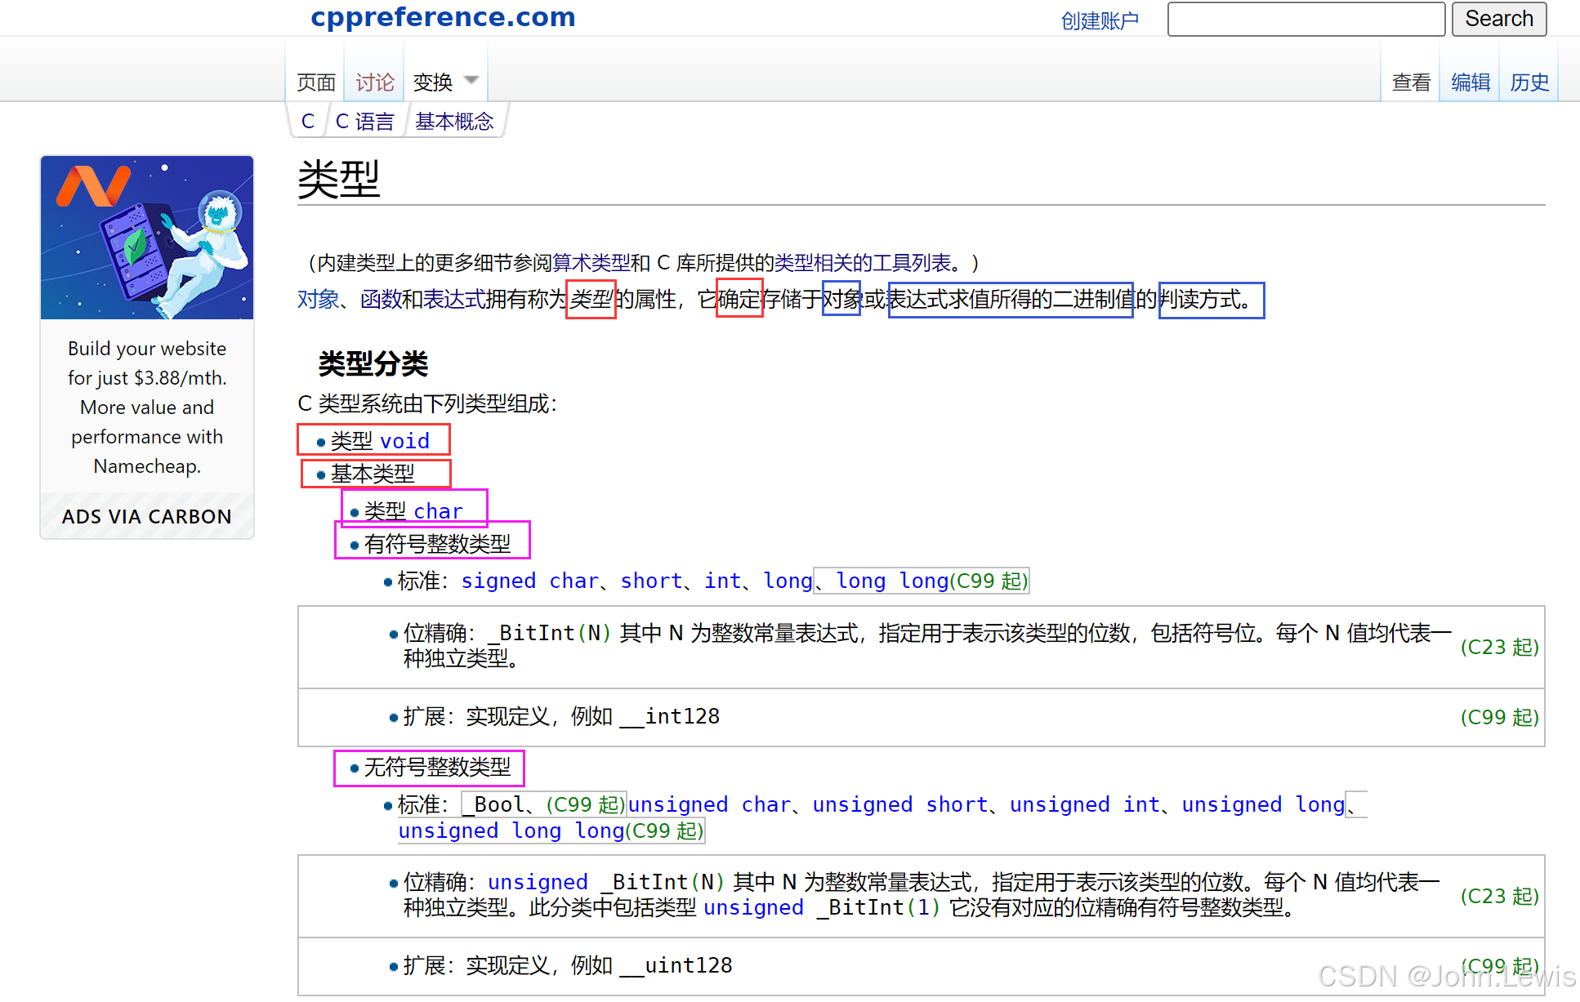Open the 历史 tab
This screenshot has width=1580, height=1002.
[1529, 82]
